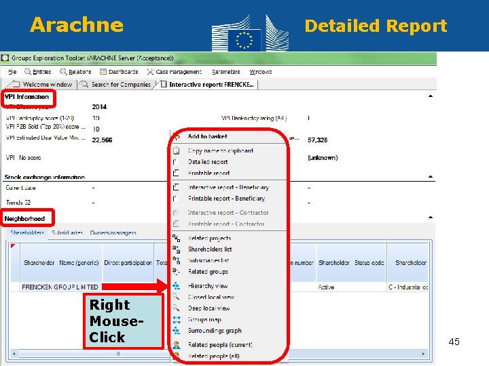The width and height of the screenshot is (489, 366).
Task: Click the Shareholder Name (generic) column header
Action: click(x=61, y=263)
